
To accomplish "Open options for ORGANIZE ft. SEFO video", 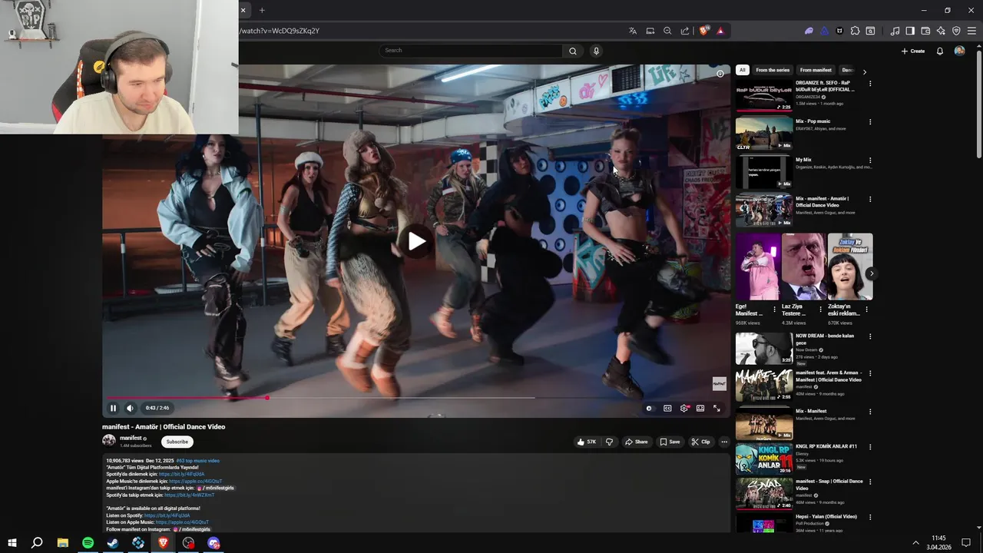I will (x=870, y=83).
